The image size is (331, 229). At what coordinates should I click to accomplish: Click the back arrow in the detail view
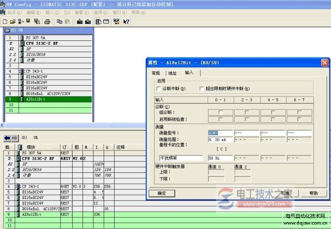coord(7,138)
